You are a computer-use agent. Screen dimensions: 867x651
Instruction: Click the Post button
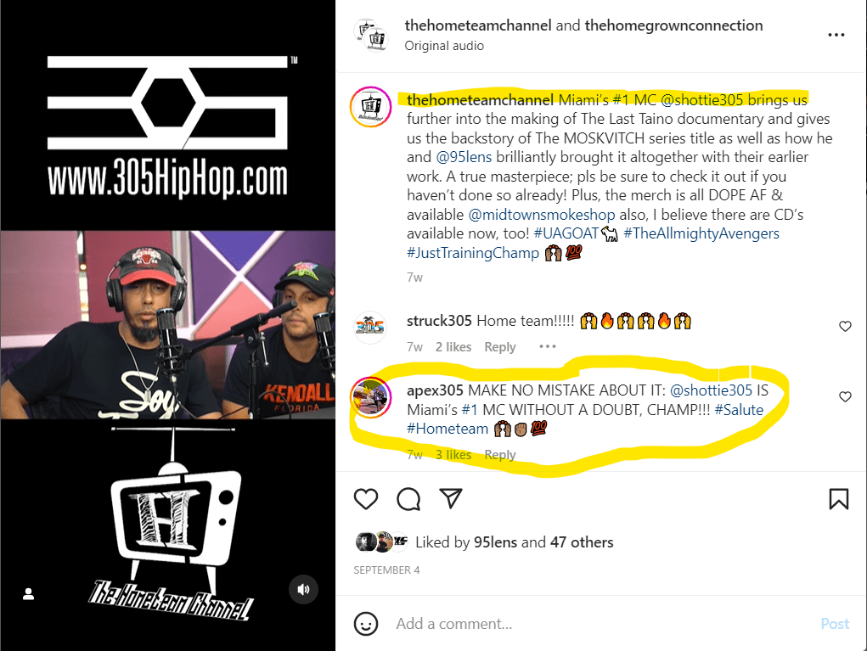click(835, 624)
